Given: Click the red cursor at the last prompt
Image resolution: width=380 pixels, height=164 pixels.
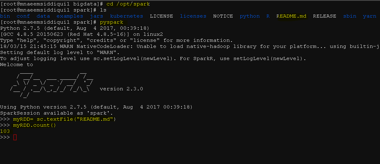Looking at the screenshot, I should [x=15, y=138].
